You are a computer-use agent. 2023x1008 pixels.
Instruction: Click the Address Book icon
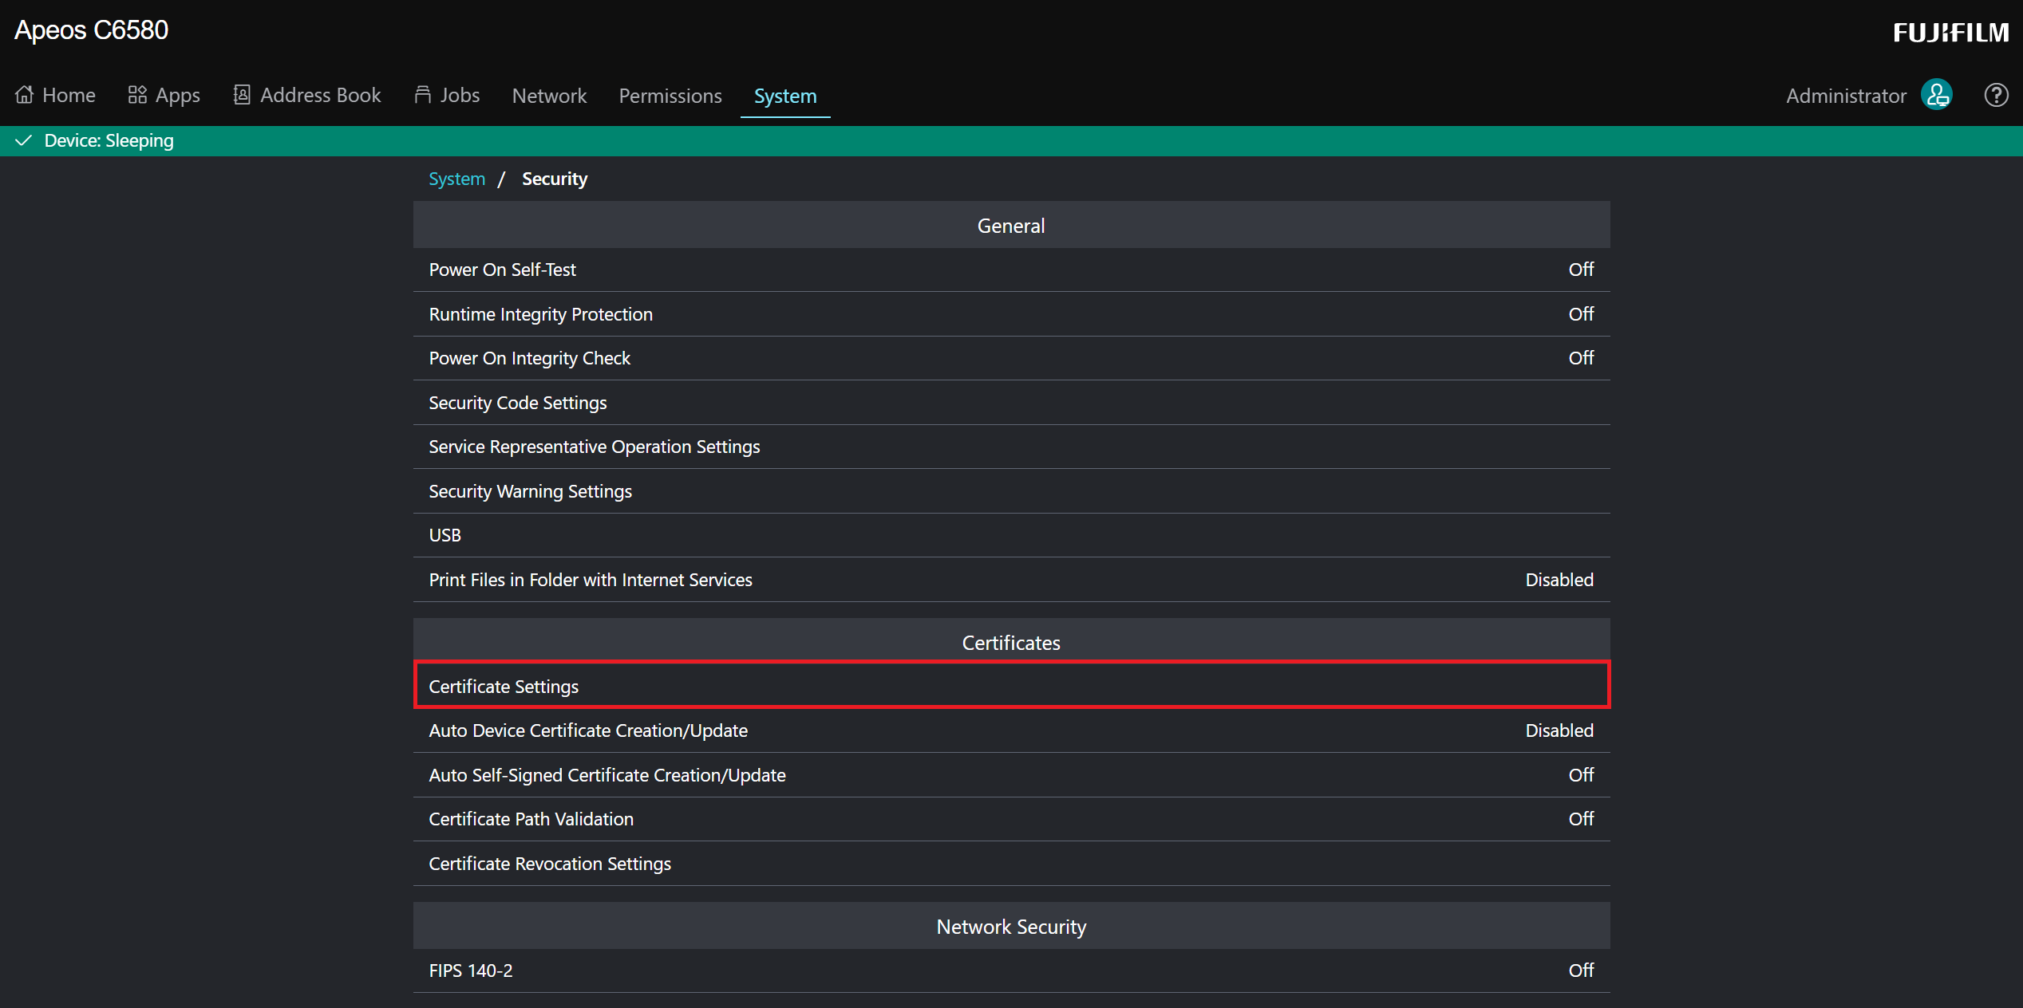(x=242, y=95)
